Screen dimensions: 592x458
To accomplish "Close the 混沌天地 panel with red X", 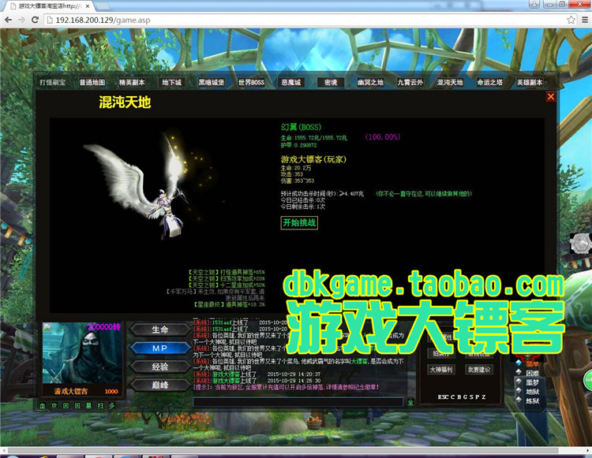I will pyautogui.click(x=550, y=97).
